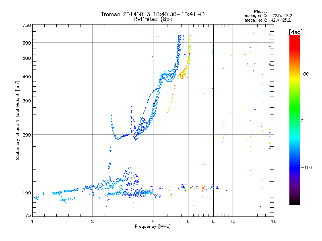This screenshot has height=241, width=322.
Task: Click the y-axis tick label '75'
Action: [28, 215]
